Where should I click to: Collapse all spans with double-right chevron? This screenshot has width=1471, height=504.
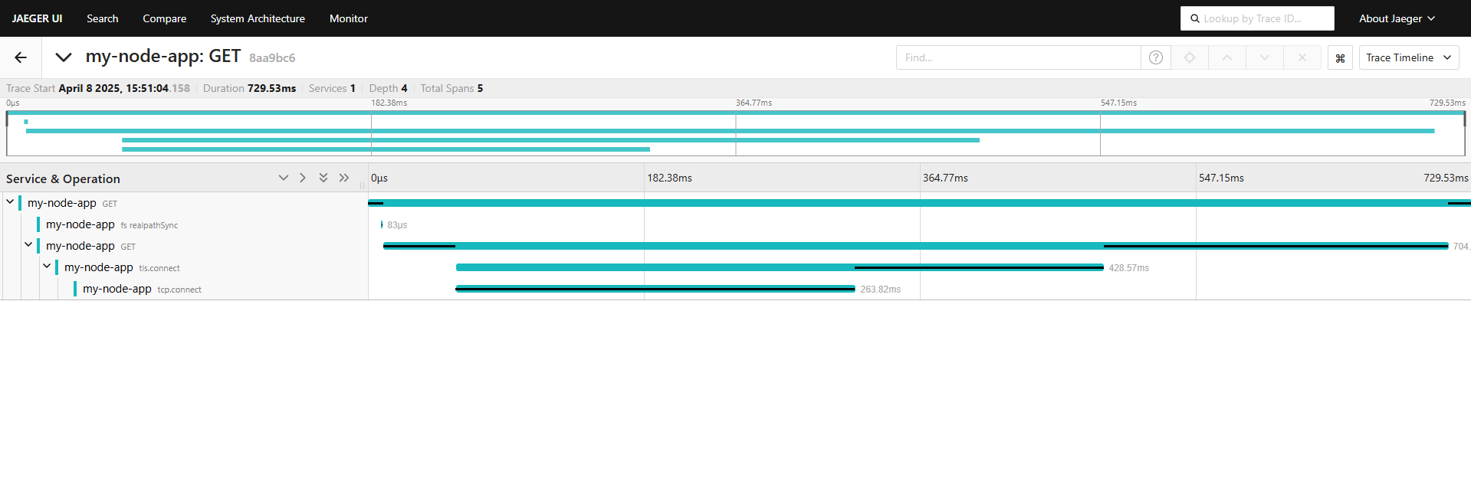pyautogui.click(x=344, y=178)
